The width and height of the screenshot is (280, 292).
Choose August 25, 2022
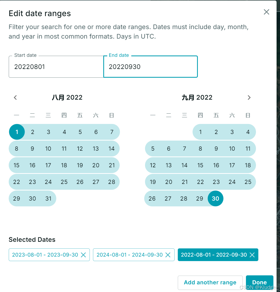pos(64,182)
